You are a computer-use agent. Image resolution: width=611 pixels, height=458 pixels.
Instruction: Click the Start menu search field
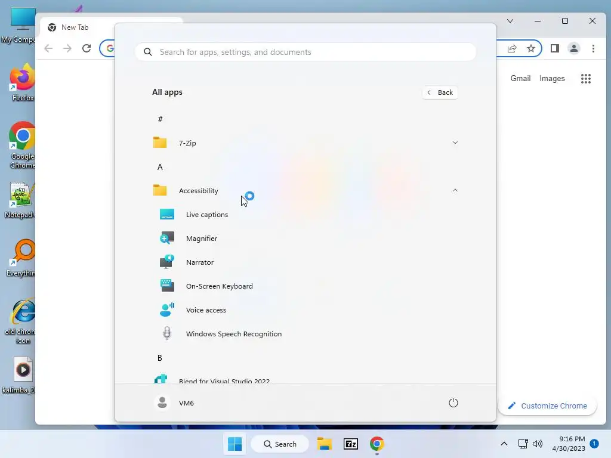305,52
